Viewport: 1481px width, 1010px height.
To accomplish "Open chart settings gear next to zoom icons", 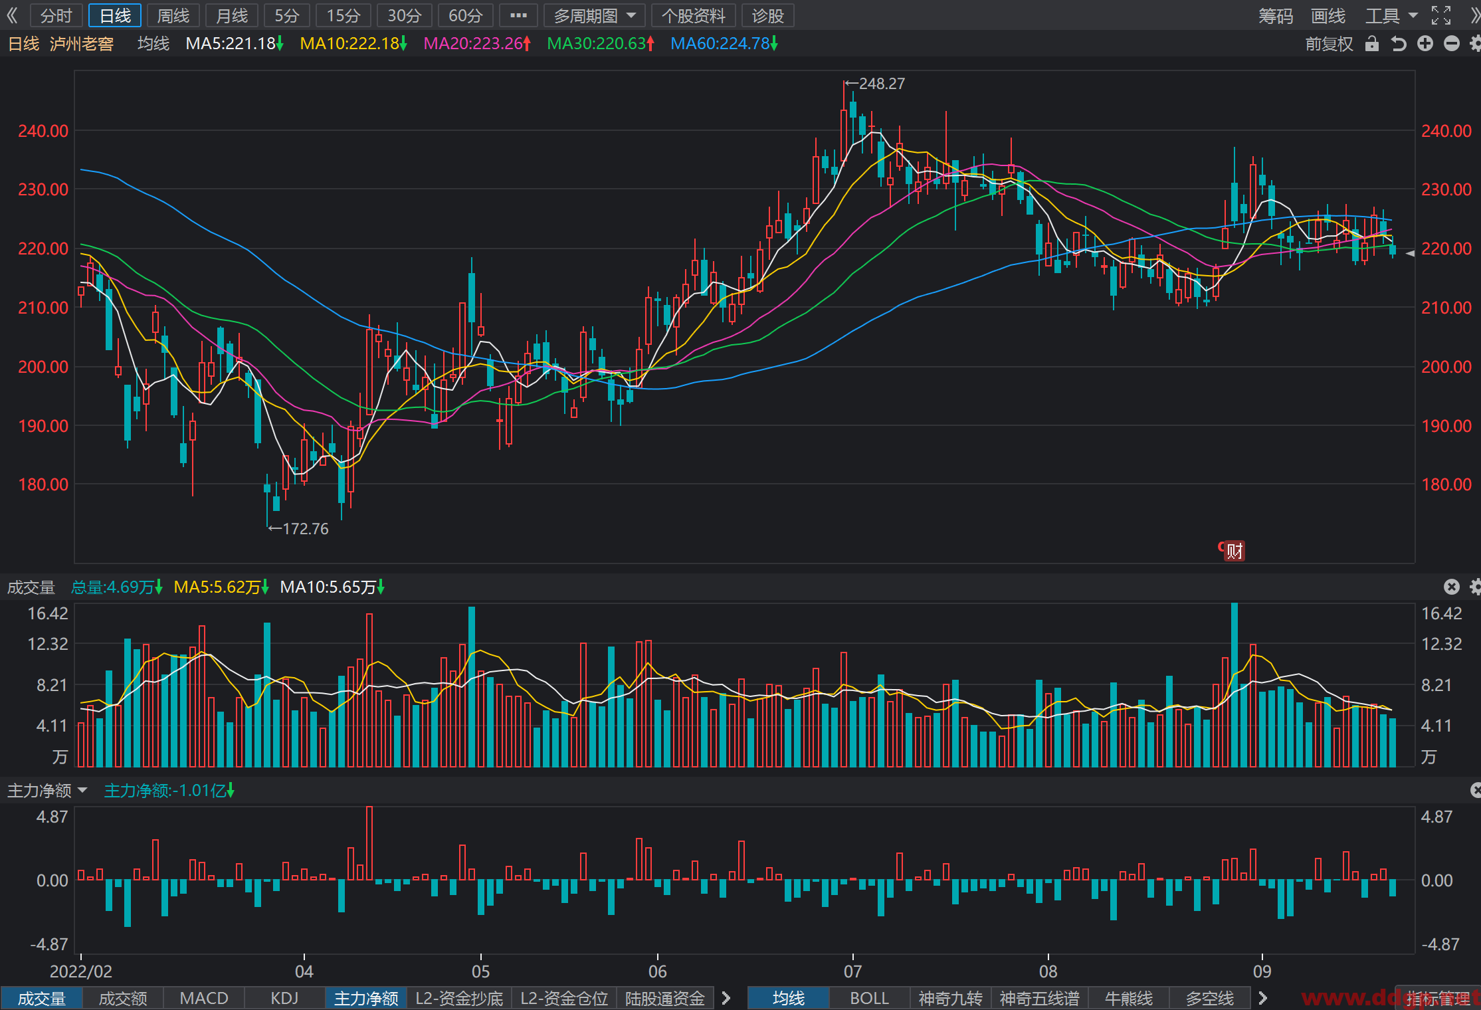I will (x=1475, y=44).
